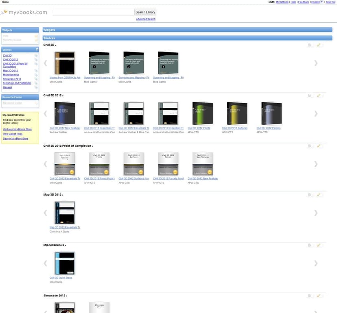Image resolution: width=337 pixels, height=313 pixels.
Task: Open Civil 3D 2012 Points book link
Action: 199,128
